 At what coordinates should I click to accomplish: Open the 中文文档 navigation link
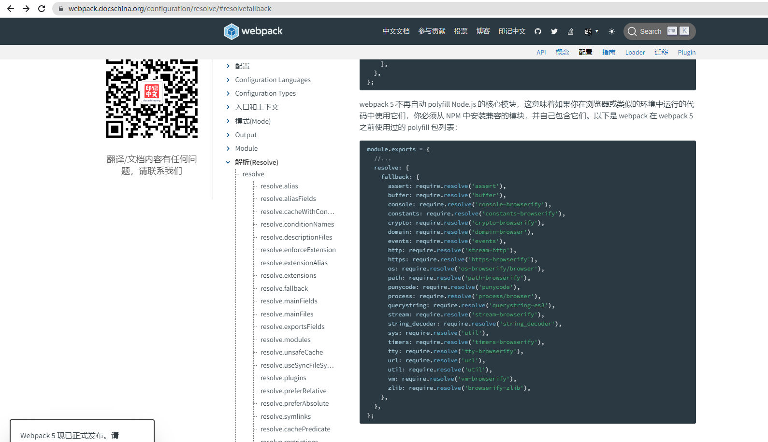click(396, 31)
